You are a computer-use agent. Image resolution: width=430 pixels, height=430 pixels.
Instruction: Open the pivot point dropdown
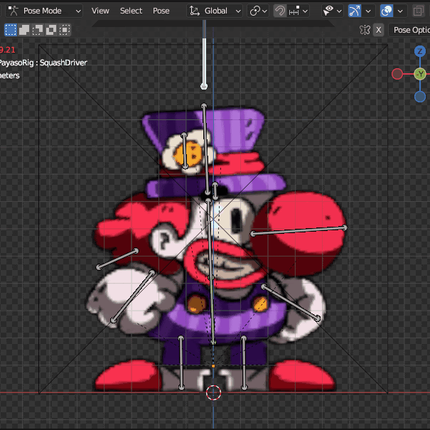(x=258, y=11)
